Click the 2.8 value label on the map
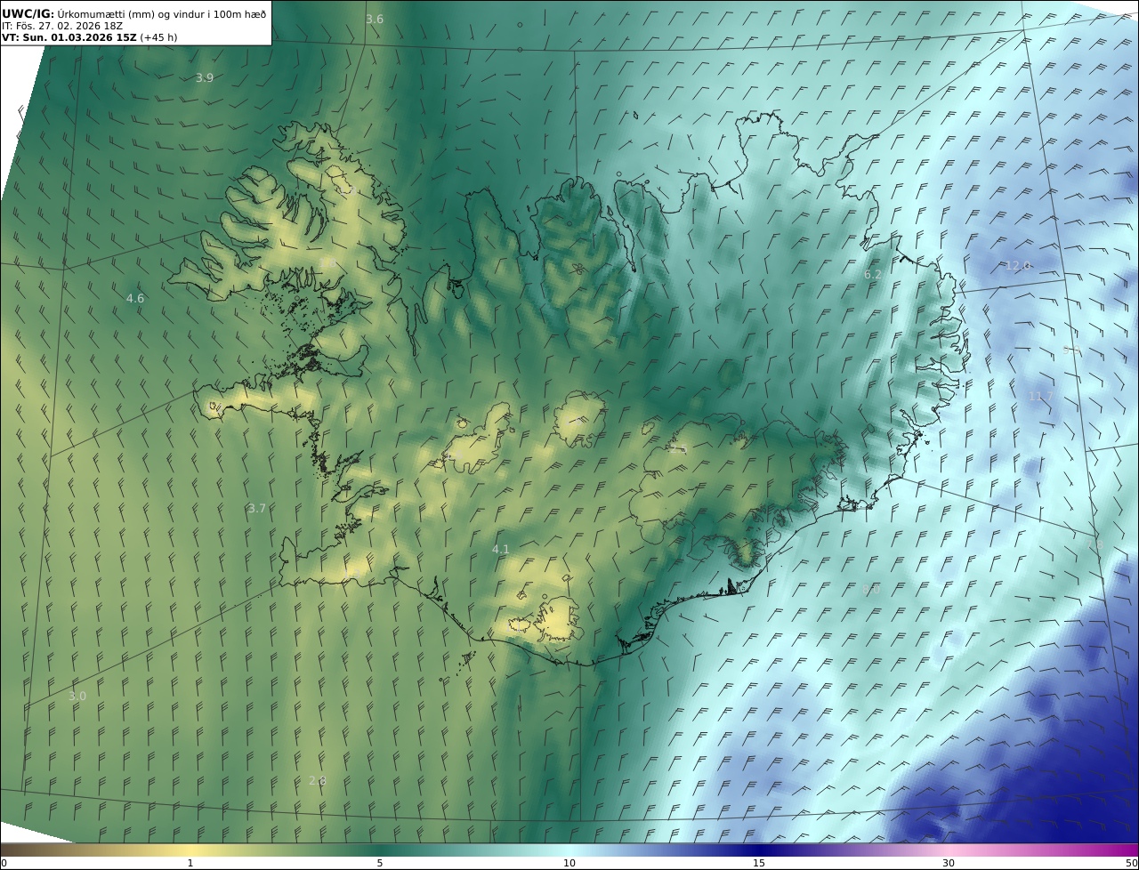This screenshot has height=870, width=1139. (318, 780)
